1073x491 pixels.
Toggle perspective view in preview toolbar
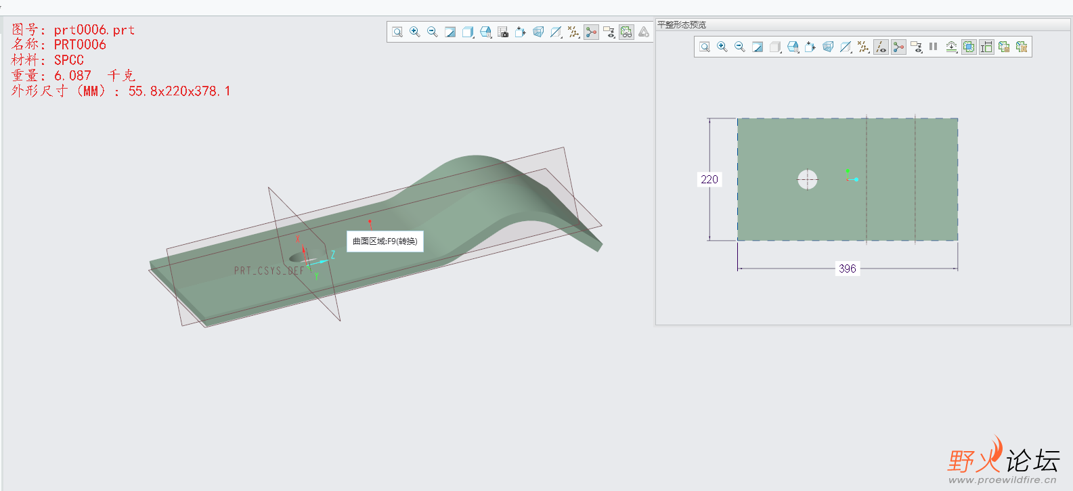(x=828, y=47)
